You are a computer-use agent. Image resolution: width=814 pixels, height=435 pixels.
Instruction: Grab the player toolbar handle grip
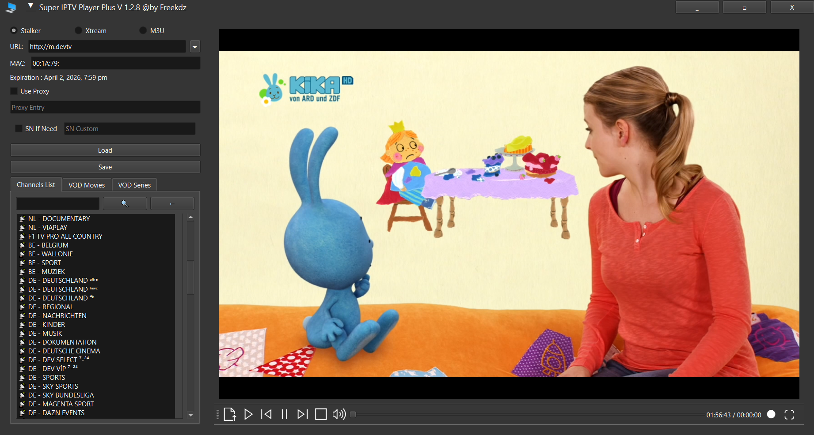pyautogui.click(x=217, y=415)
